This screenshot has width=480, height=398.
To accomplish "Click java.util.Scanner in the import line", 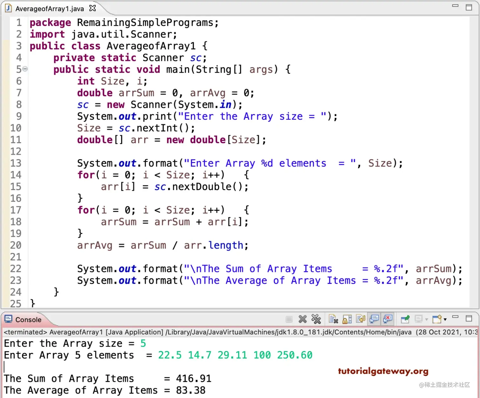I will [122, 34].
